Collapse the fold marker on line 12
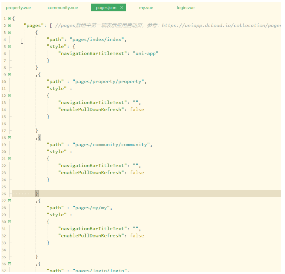 point(10,95)
